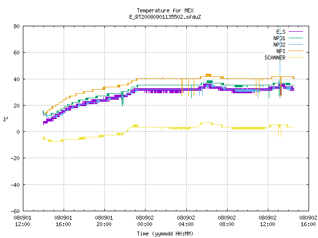
Task: Click the NPD1 legend label
Action: tap(279, 38)
